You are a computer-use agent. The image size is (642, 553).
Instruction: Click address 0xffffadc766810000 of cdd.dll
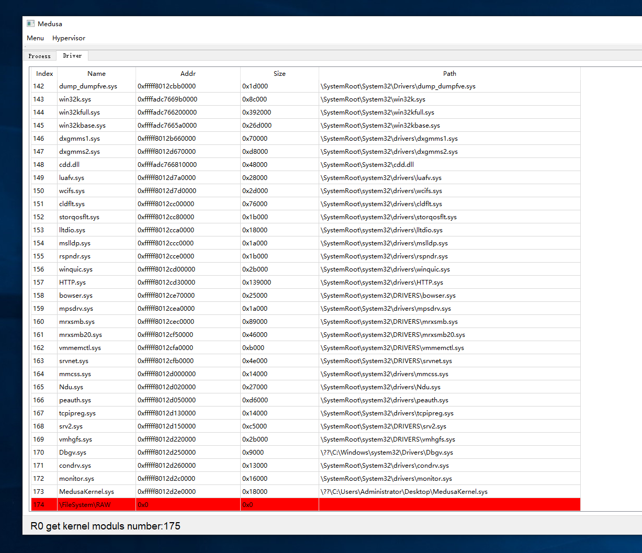tap(188, 165)
